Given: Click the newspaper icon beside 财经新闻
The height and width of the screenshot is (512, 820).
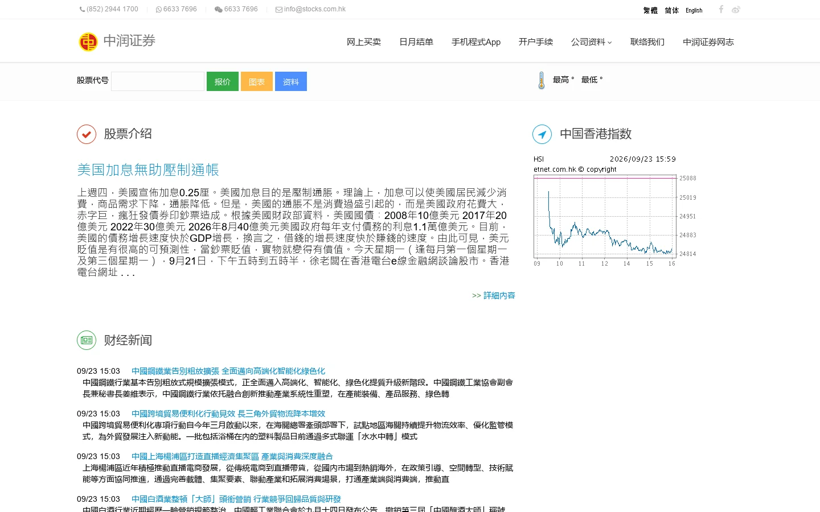Looking at the screenshot, I should point(87,340).
